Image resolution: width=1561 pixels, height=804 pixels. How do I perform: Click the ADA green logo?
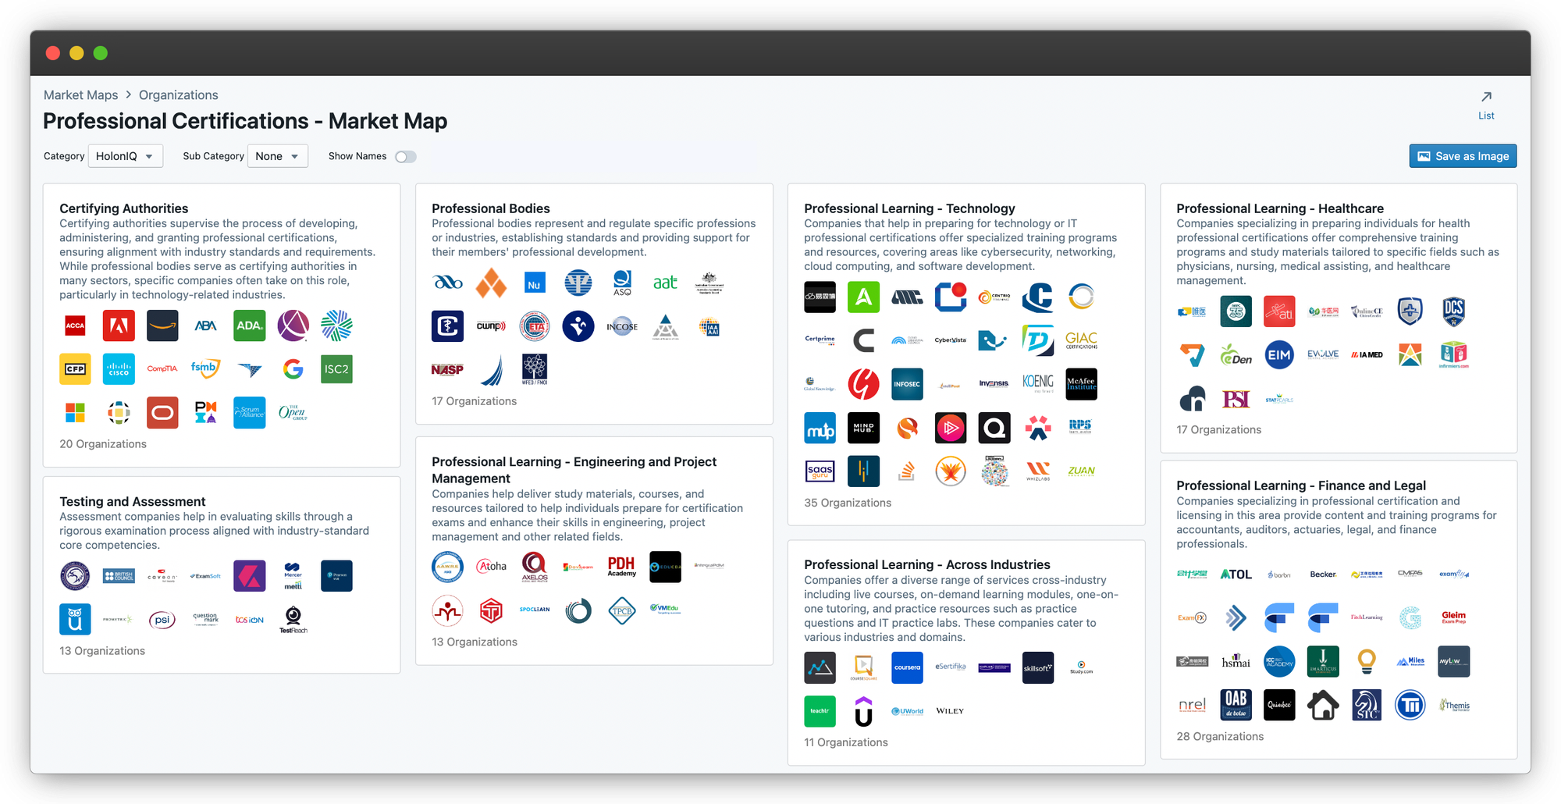pyautogui.click(x=250, y=326)
